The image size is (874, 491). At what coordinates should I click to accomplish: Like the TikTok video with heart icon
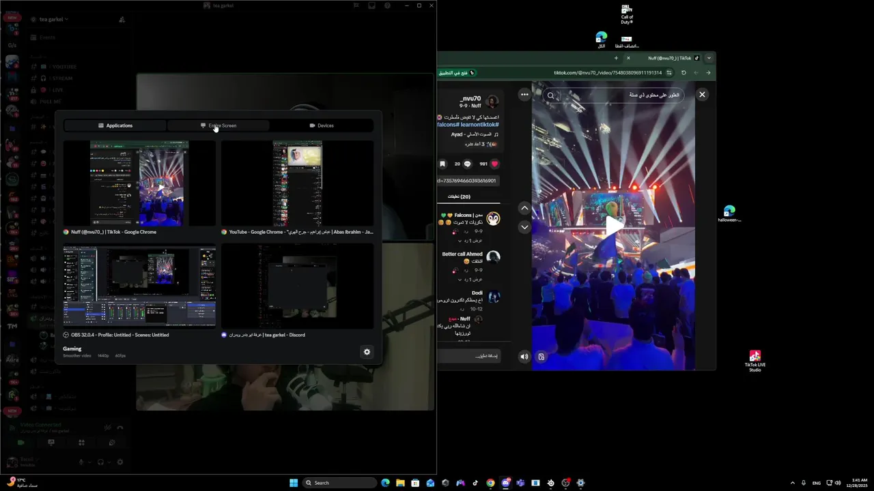point(494,164)
